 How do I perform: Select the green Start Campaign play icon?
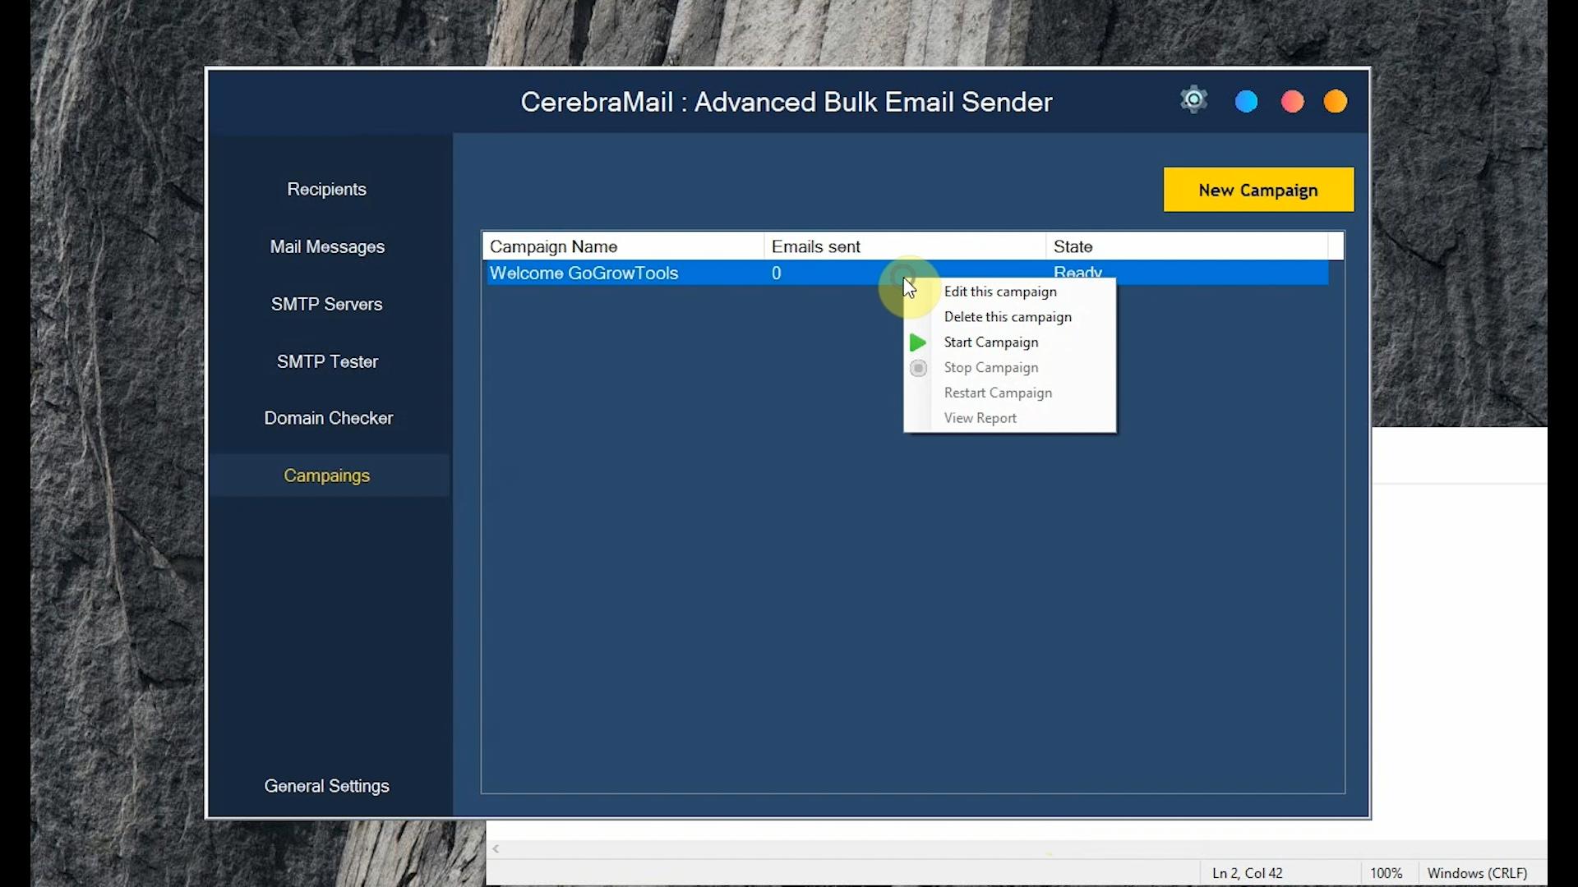[918, 342]
